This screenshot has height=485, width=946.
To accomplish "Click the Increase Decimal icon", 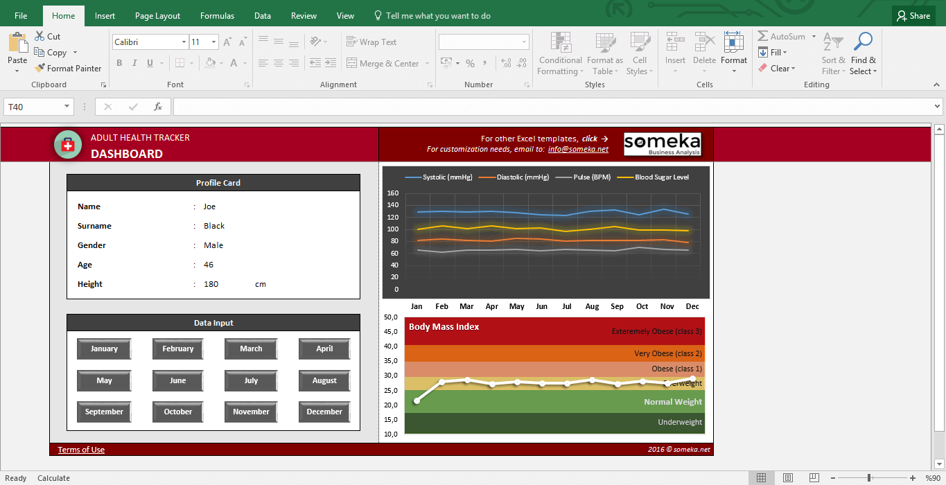I will 506,64.
